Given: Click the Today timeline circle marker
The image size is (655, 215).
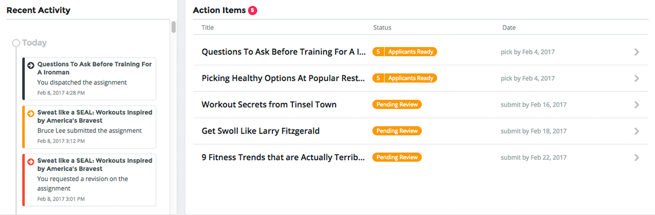Looking at the screenshot, I should point(16,43).
